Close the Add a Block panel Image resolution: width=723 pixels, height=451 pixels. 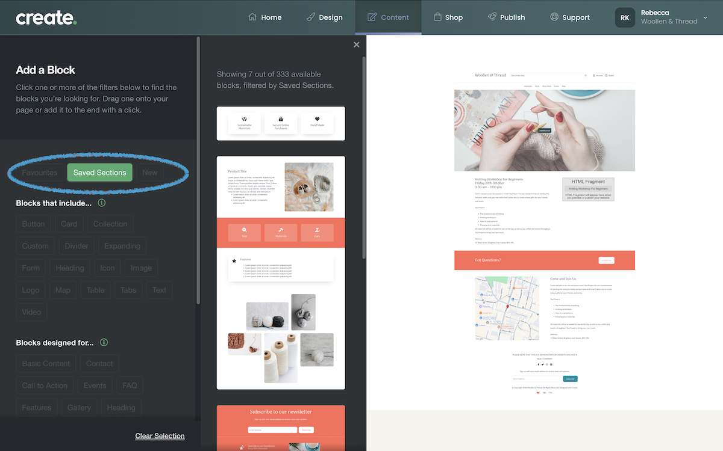pyautogui.click(x=357, y=44)
